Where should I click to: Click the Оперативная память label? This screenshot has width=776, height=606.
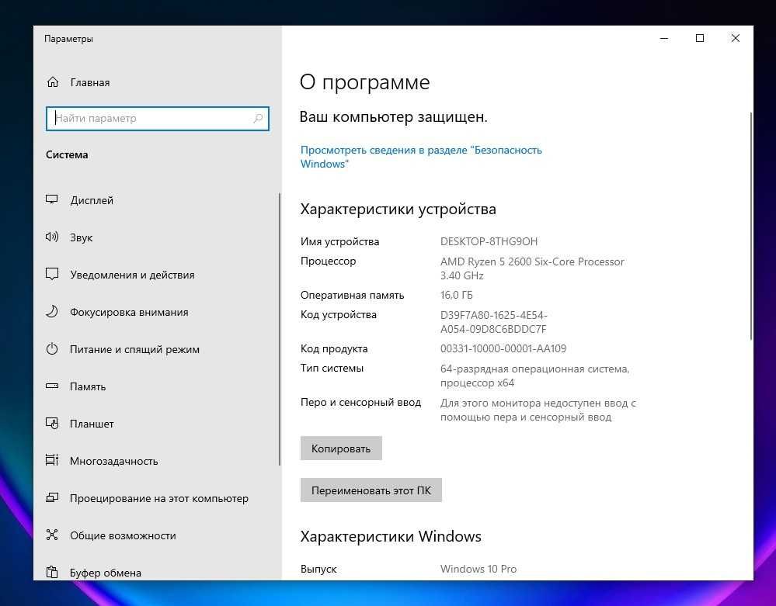point(352,295)
